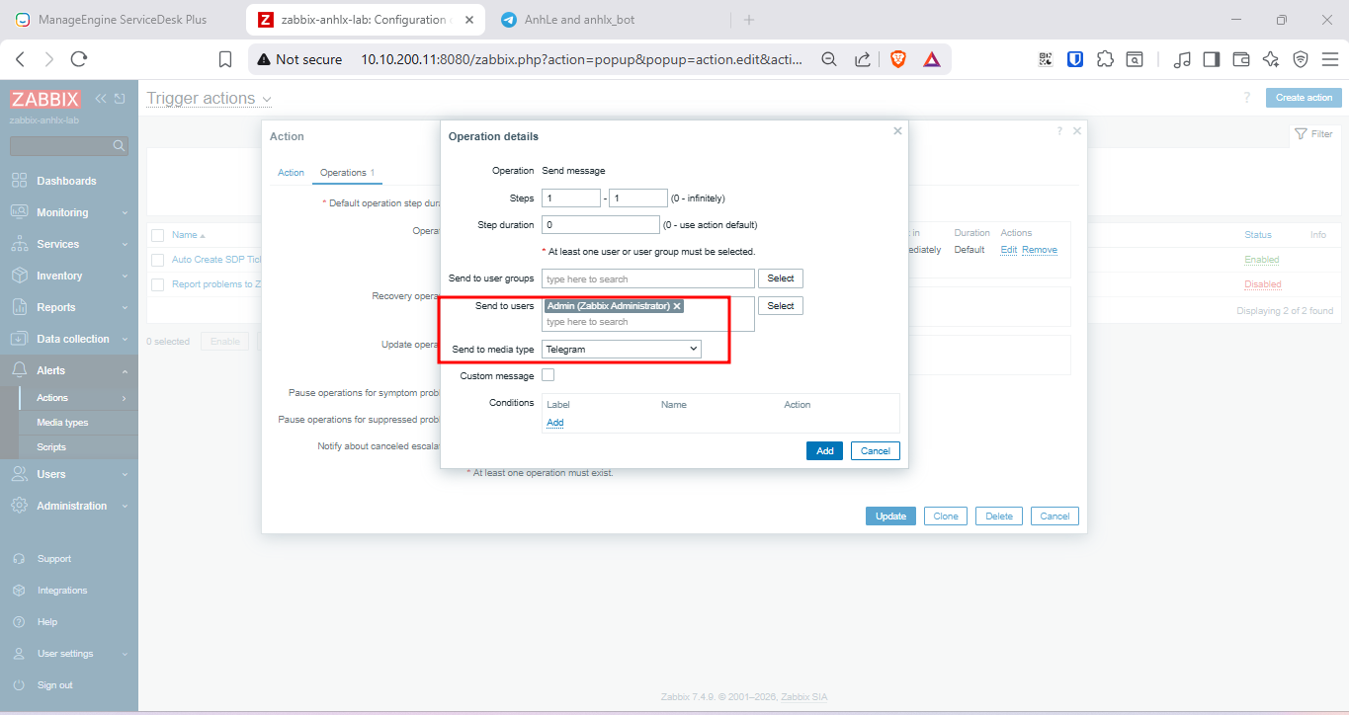
Task: Click the Brave Shields lion icon
Action: pos(897,59)
